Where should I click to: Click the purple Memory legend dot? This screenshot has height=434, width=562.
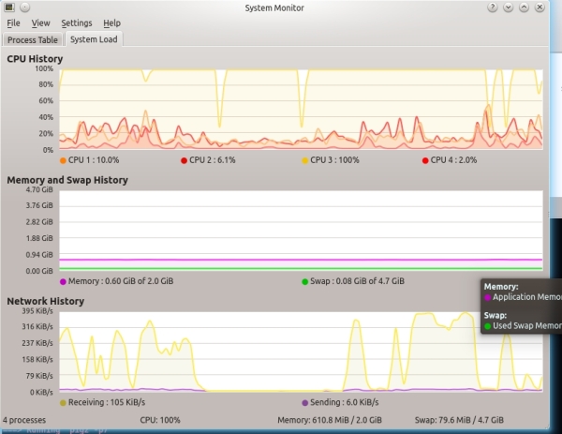point(63,282)
